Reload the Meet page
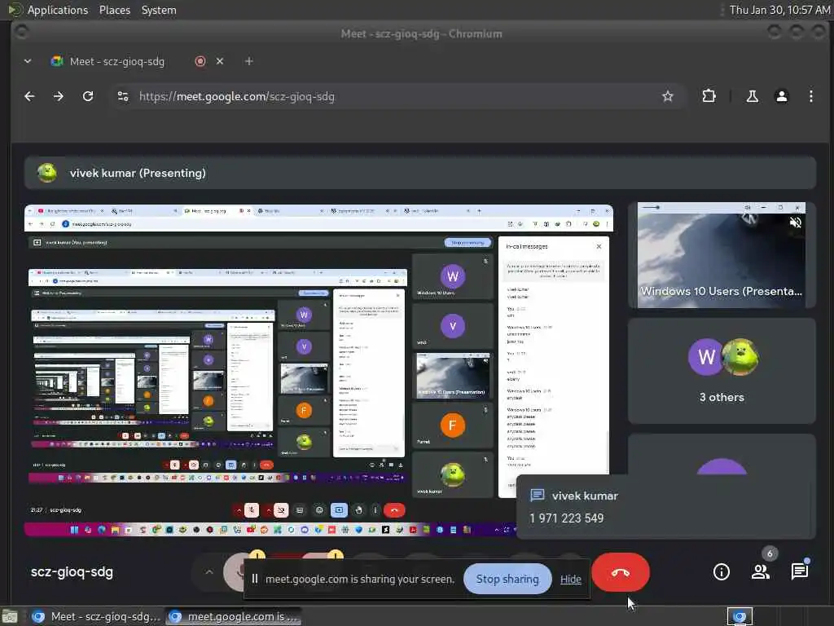The width and height of the screenshot is (834, 626). 88,96
